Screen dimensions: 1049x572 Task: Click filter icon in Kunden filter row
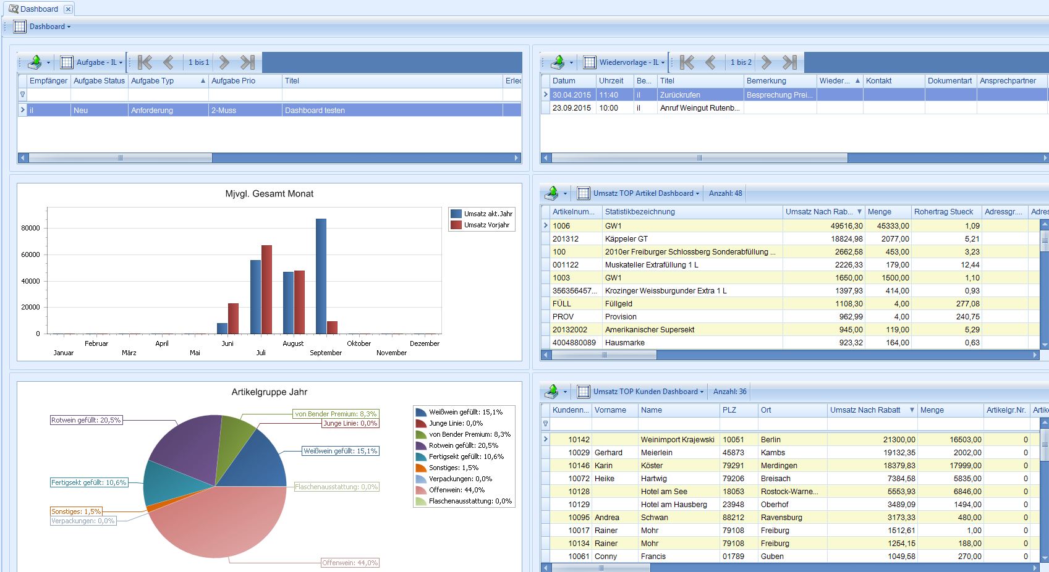coord(545,424)
